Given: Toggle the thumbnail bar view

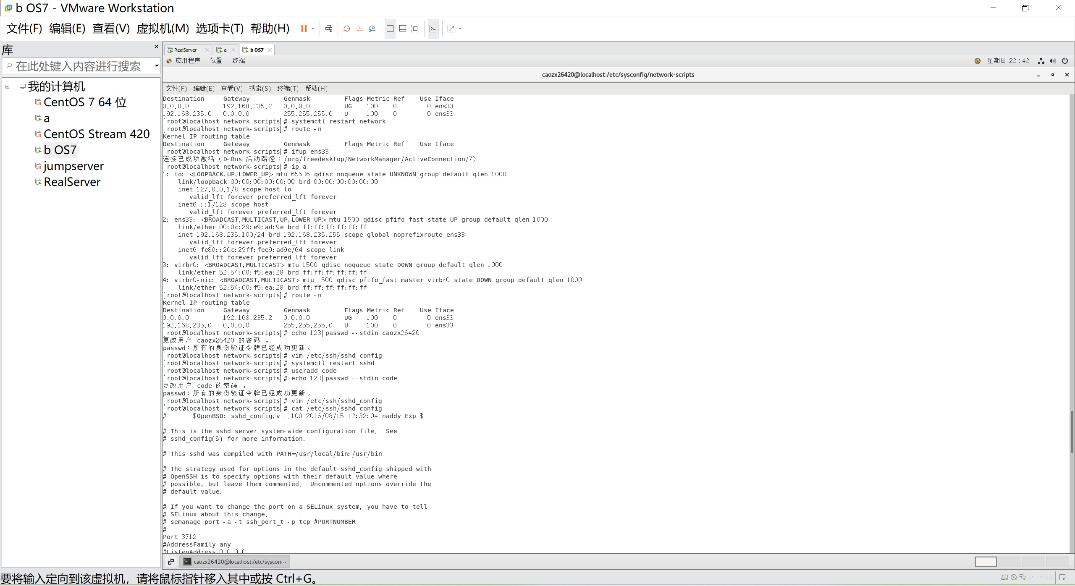Looking at the screenshot, I should [x=403, y=29].
